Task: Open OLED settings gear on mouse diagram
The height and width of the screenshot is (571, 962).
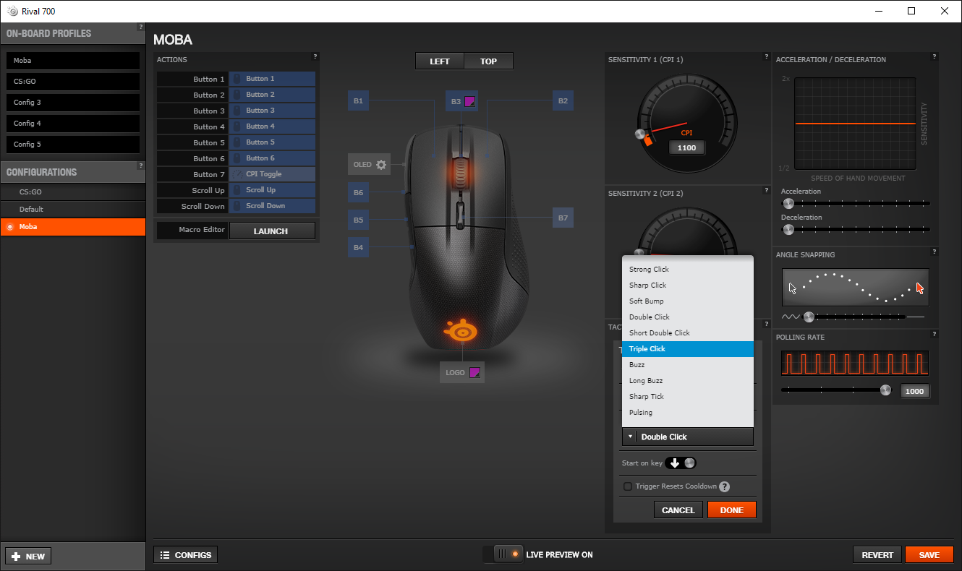Action: click(x=381, y=165)
